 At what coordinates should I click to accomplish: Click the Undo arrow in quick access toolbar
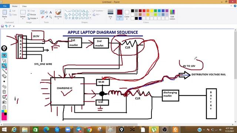pos(6,26)
